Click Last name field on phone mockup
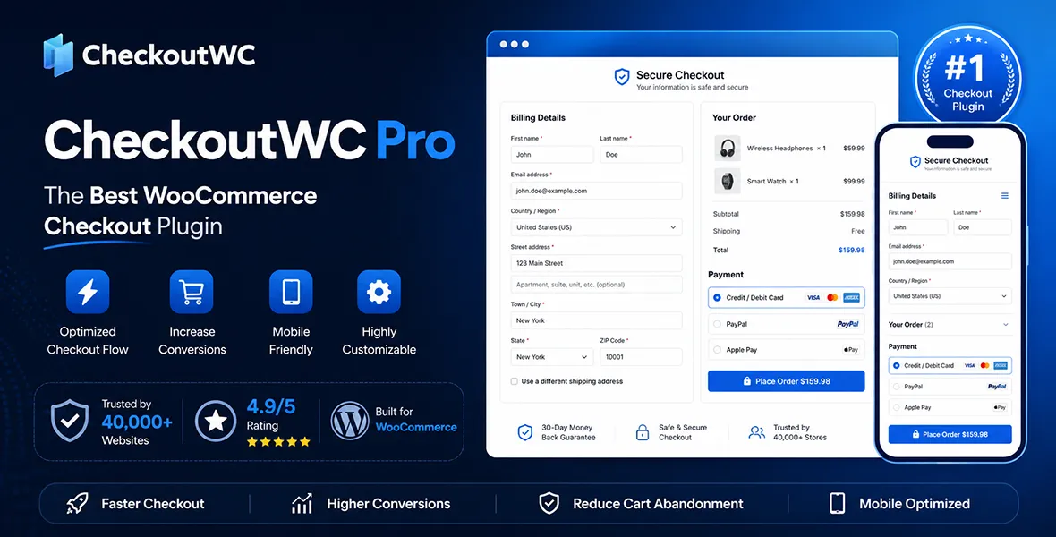Image resolution: width=1056 pixels, height=537 pixels. coord(982,227)
